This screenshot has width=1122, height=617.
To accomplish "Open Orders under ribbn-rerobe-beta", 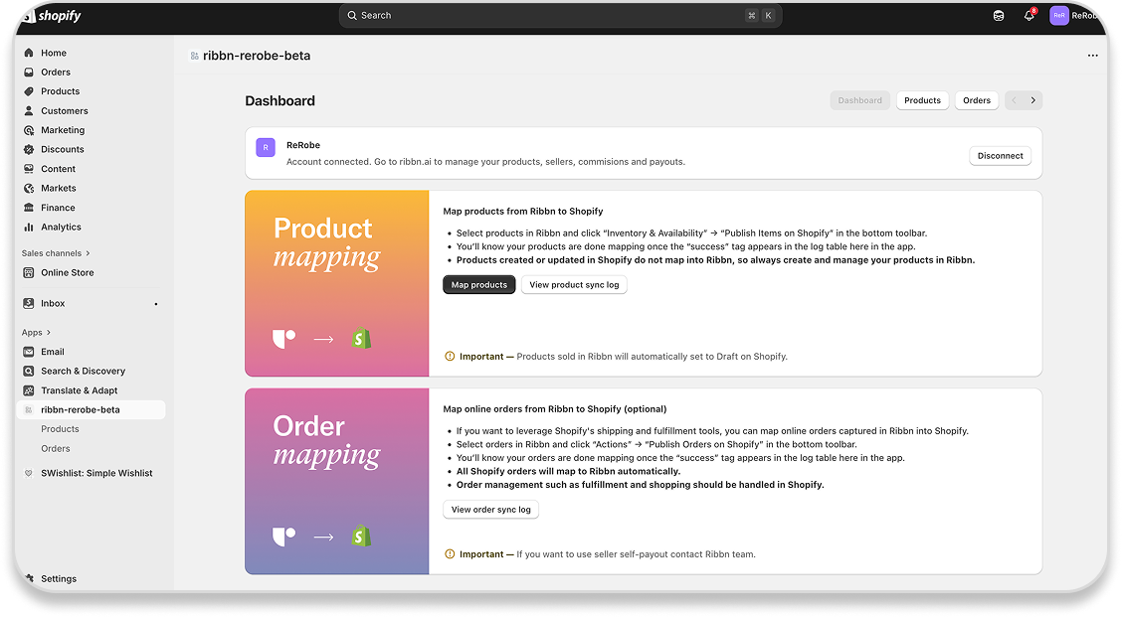I will point(56,448).
